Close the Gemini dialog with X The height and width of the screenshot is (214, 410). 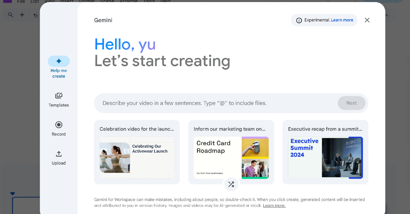point(367,20)
